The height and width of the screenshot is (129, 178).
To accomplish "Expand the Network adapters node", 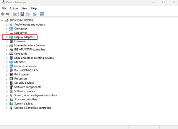I will (7, 66).
